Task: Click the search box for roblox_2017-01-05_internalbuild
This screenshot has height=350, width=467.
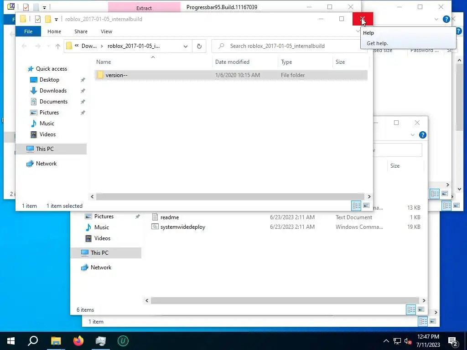Action: click(289, 46)
